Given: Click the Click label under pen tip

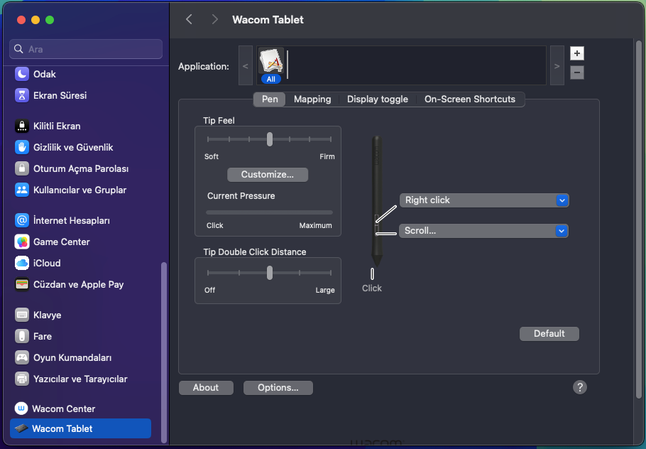Looking at the screenshot, I should 371,288.
